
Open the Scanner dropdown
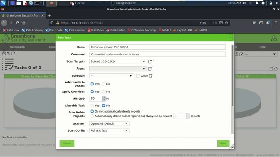109,123
